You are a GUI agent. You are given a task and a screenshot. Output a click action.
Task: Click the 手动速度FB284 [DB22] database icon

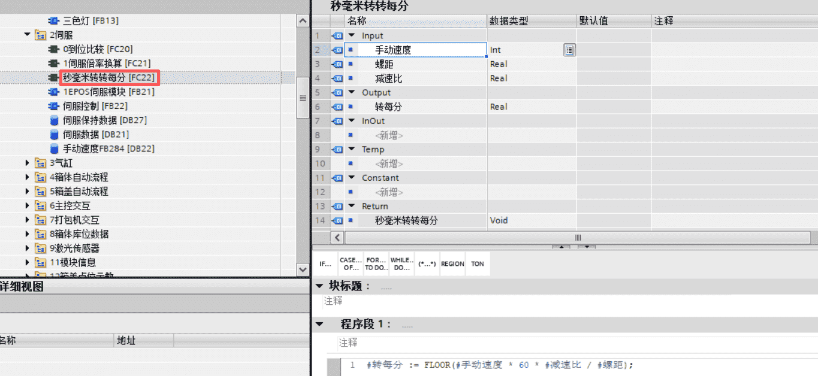[x=55, y=149]
